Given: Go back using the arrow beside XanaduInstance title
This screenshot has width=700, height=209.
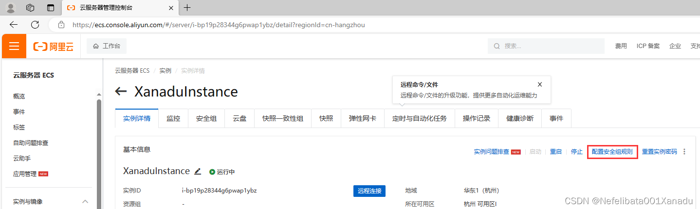Looking at the screenshot, I should pos(121,92).
